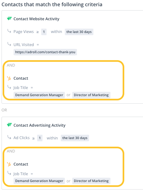Click the adroll.com/contact-thank-you URL value
This screenshot has height=192, width=143.
coord(45,52)
